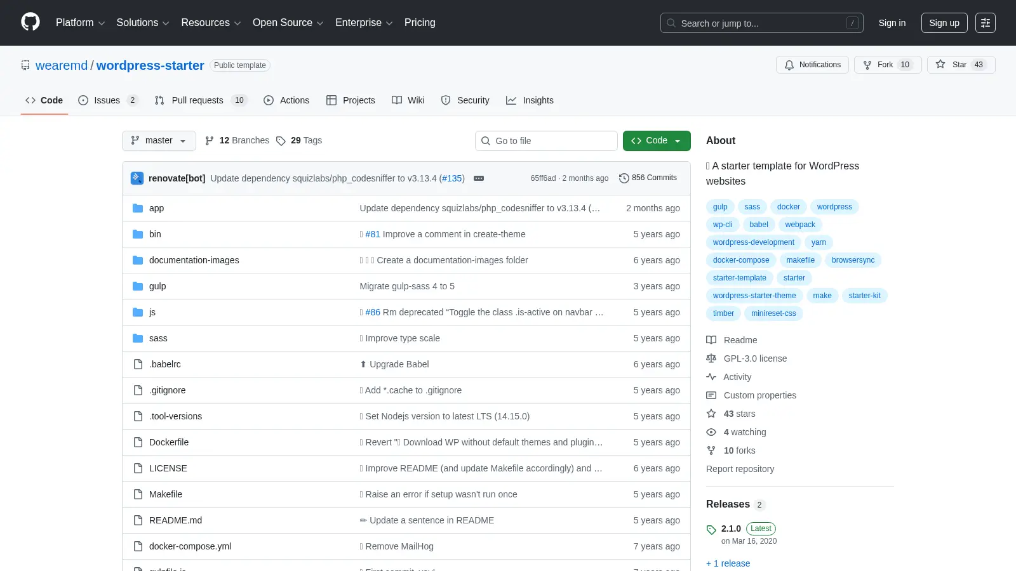Switch to the Pull requests tab
The height and width of the screenshot is (571, 1016).
click(201, 100)
